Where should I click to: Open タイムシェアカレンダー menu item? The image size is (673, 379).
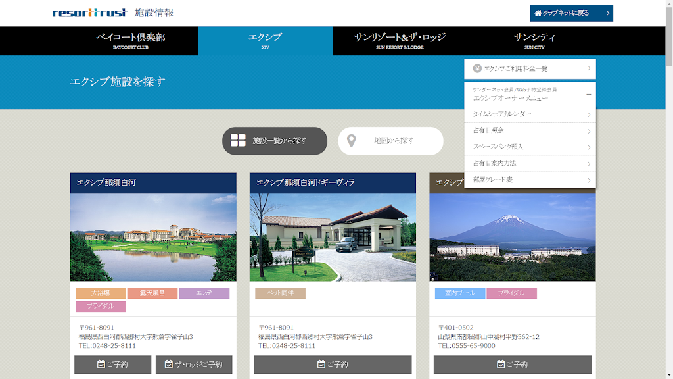point(530,114)
